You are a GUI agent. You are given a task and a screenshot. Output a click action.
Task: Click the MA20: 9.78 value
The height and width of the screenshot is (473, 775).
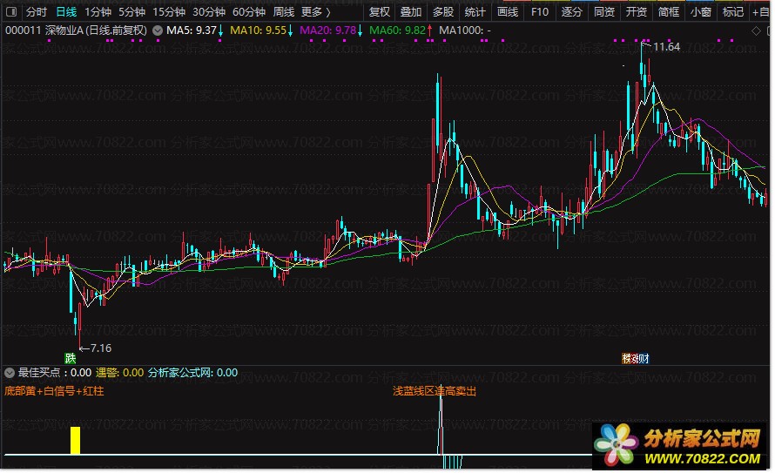click(x=327, y=30)
